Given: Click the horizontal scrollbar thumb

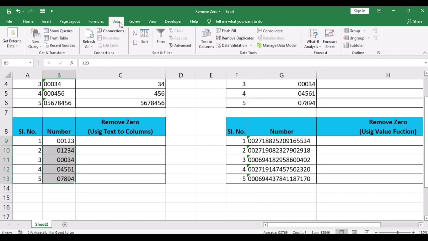Looking at the screenshot, I should (324, 225).
